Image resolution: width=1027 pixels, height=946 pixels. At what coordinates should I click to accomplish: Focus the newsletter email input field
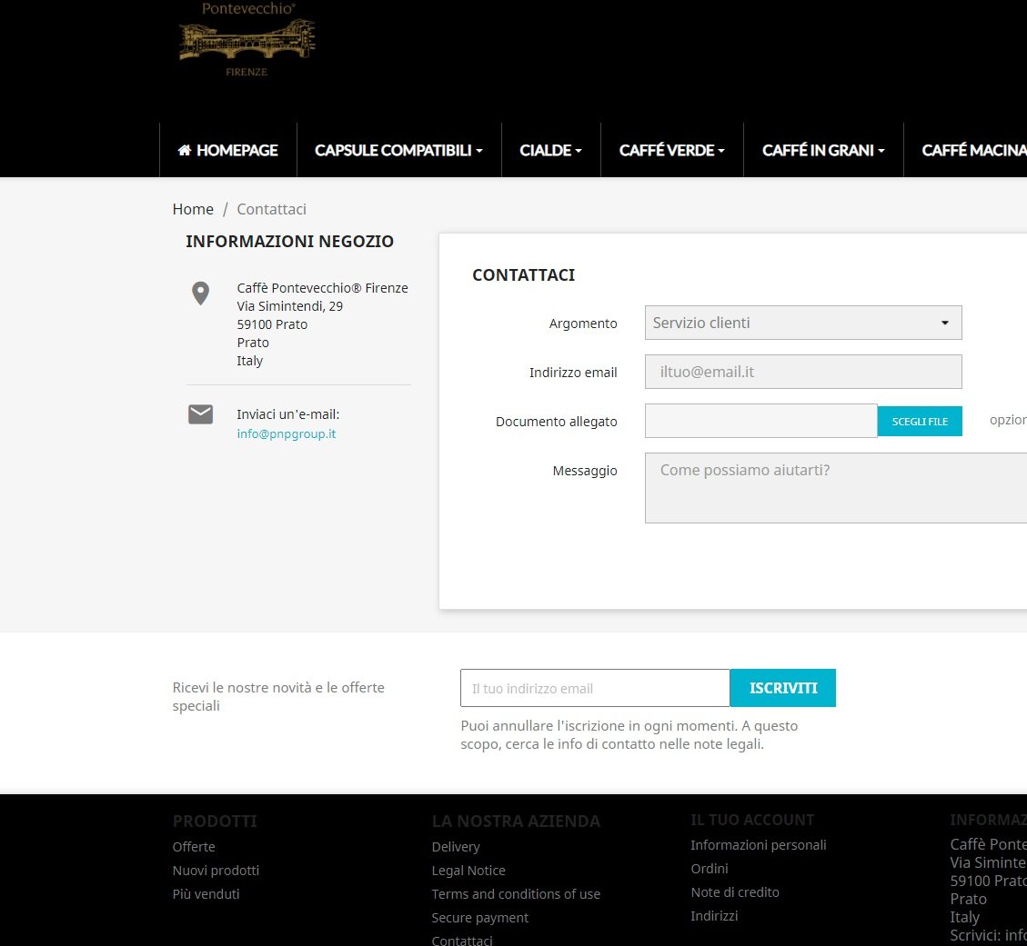pos(595,688)
